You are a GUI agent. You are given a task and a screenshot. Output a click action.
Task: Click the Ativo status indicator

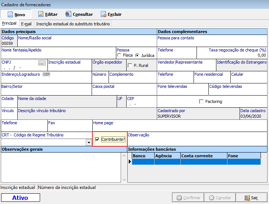click(x=20, y=198)
